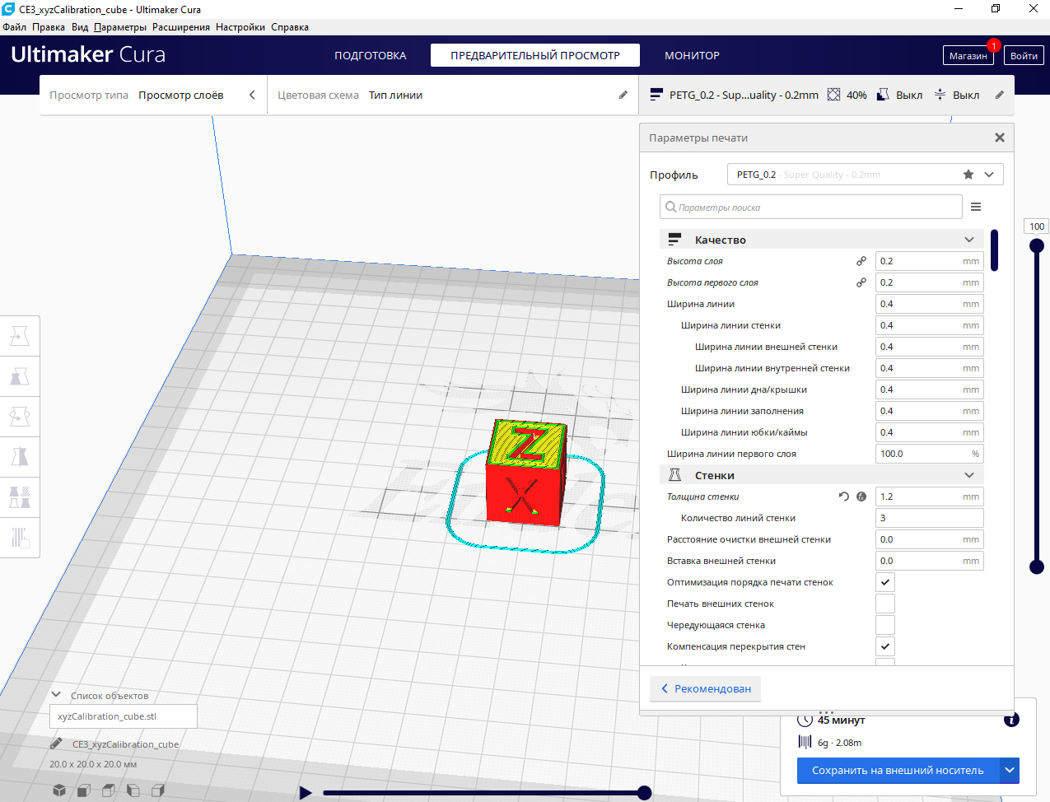Reset Толщина стенки with undo arrow icon
This screenshot has width=1050, height=802.
(844, 497)
